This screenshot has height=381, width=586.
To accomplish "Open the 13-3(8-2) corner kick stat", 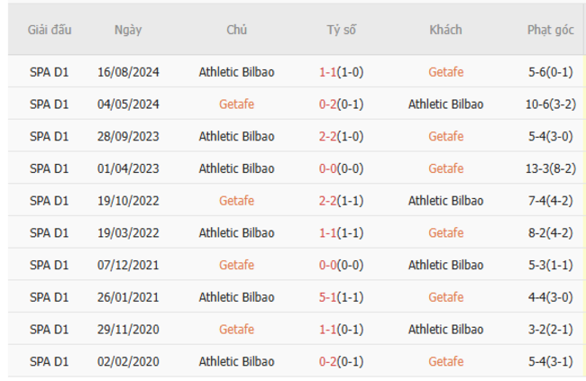I will tap(551, 168).
